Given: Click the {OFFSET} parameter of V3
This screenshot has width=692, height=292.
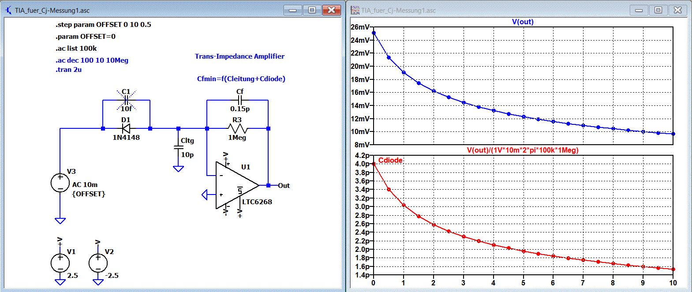Looking at the screenshot, I should [x=89, y=194].
